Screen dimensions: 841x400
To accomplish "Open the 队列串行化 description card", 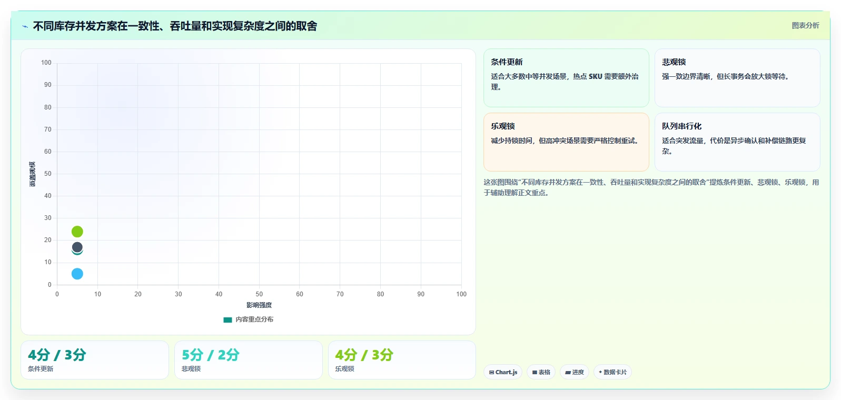I will (x=737, y=142).
